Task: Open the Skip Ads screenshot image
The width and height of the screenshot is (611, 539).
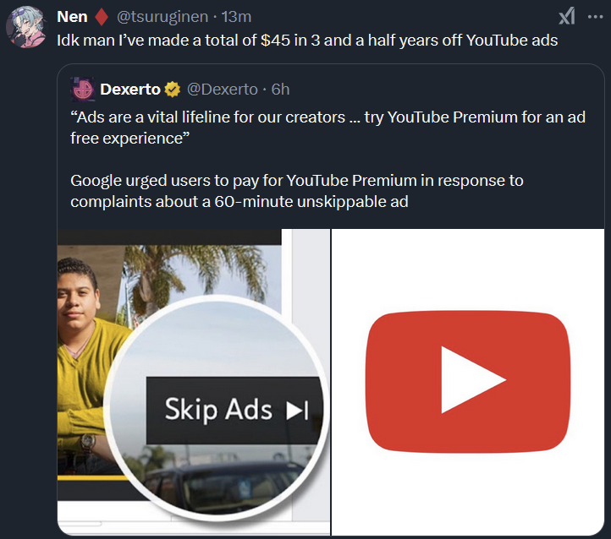Action: point(194,382)
